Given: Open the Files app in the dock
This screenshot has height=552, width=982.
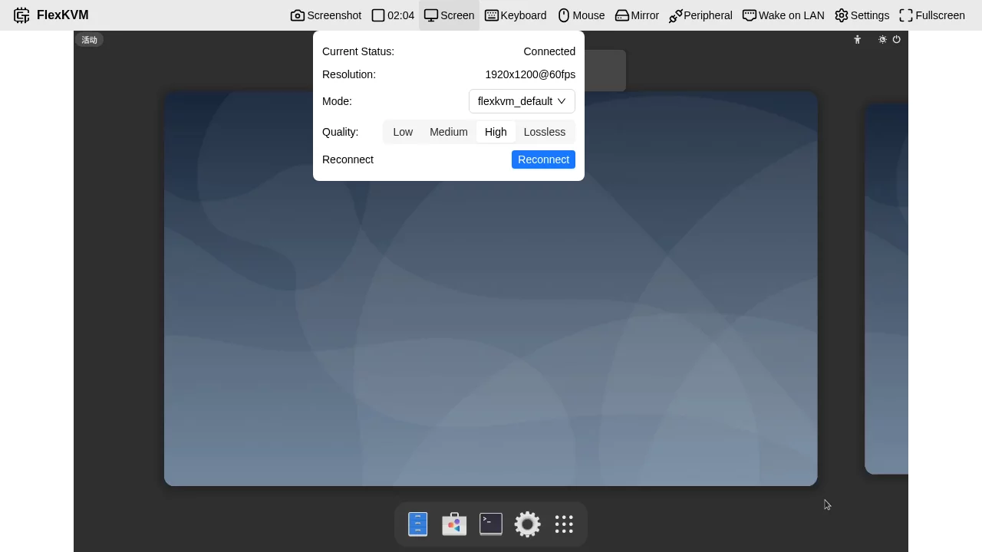Looking at the screenshot, I should coord(418,524).
